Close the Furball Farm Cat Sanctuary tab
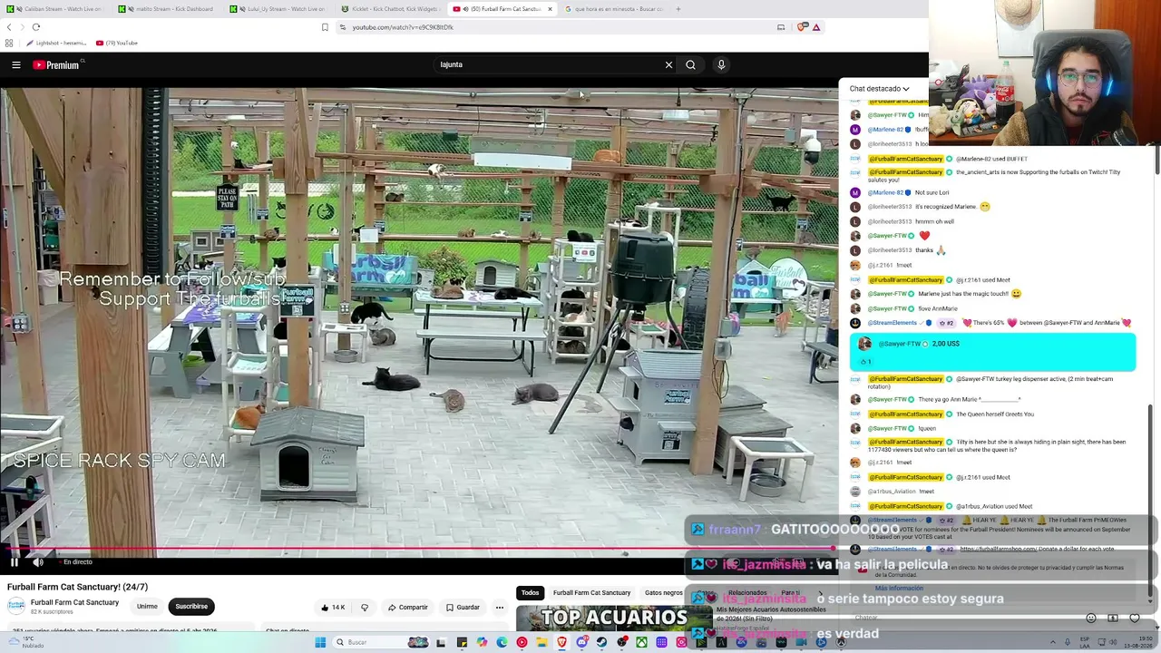 pyautogui.click(x=550, y=9)
